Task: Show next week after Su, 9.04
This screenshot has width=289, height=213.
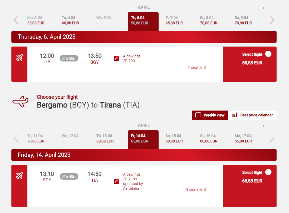Action: [x=272, y=20]
